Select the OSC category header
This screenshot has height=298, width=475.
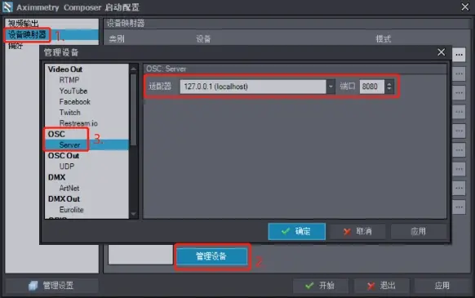coord(56,134)
